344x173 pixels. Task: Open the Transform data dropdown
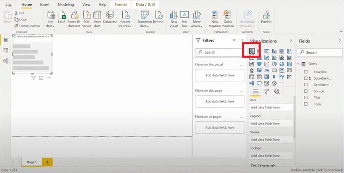click(144, 19)
